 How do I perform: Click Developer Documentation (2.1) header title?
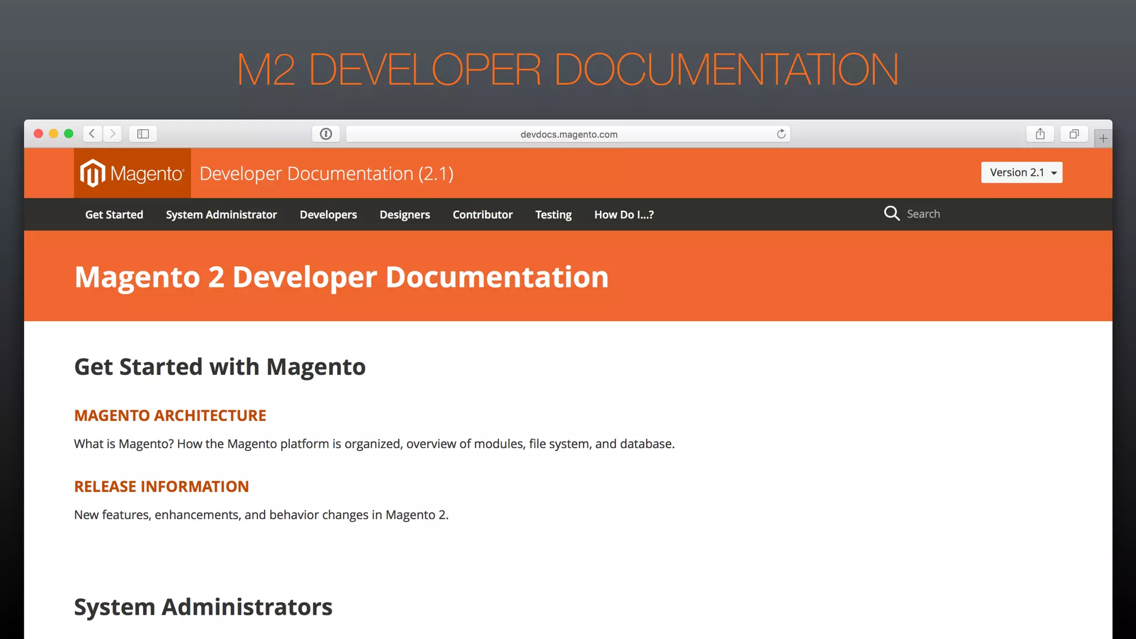pos(327,174)
